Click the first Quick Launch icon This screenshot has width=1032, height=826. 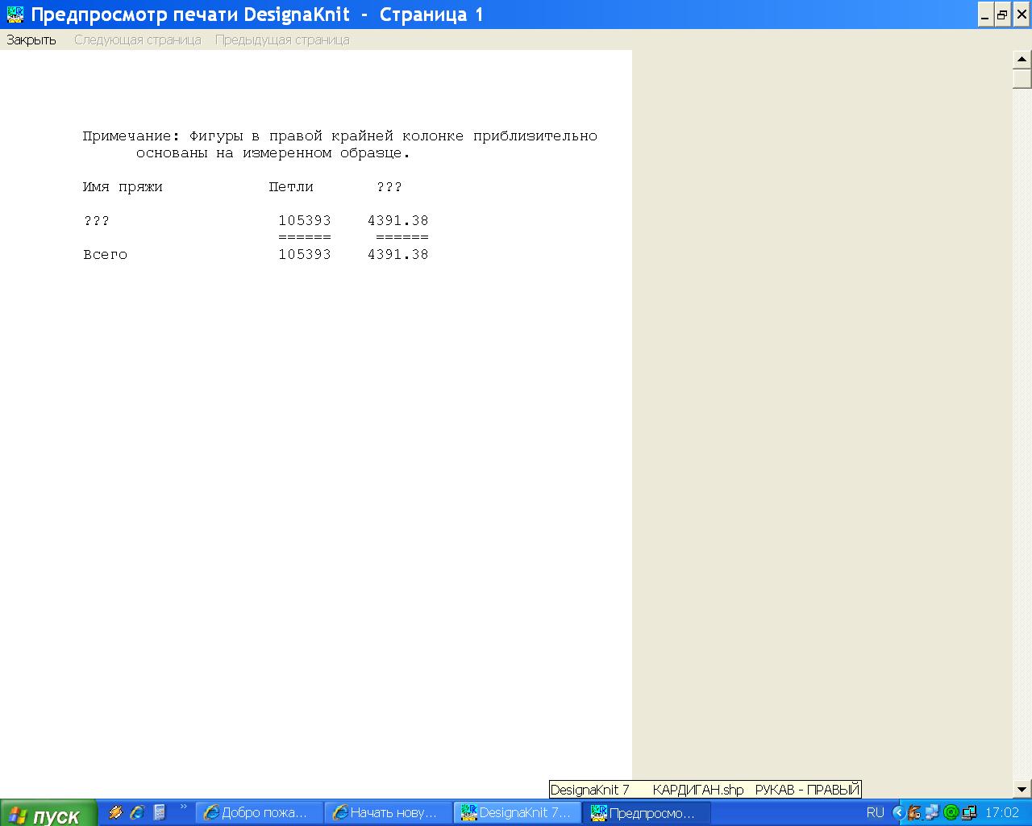click(116, 812)
